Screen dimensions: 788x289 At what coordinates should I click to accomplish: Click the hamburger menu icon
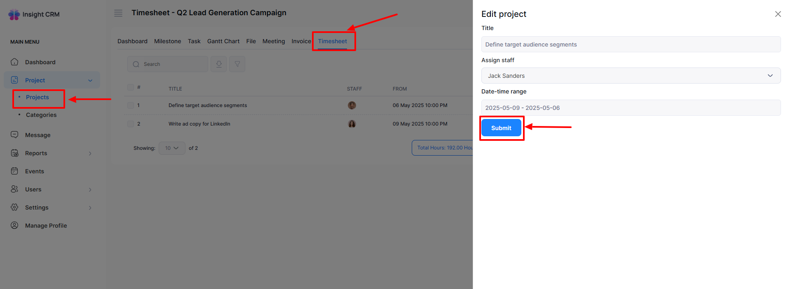click(x=118, y=13)
